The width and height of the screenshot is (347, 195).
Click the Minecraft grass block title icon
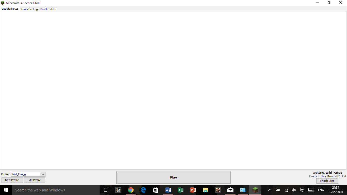point(3,3)
